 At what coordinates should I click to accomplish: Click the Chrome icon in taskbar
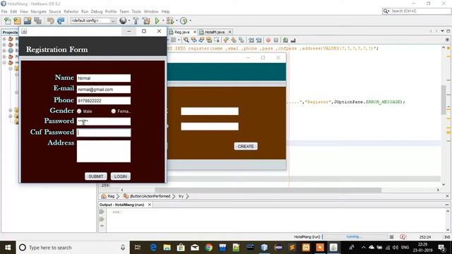pos(209,248)
